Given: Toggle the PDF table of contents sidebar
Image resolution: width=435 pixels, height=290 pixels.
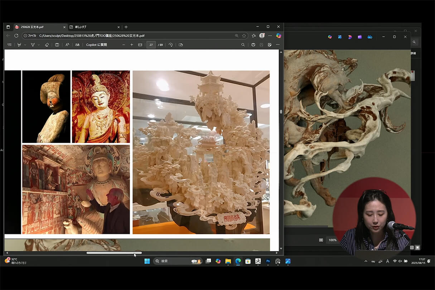Looking at the screenshot, I should tap(10, 45).
